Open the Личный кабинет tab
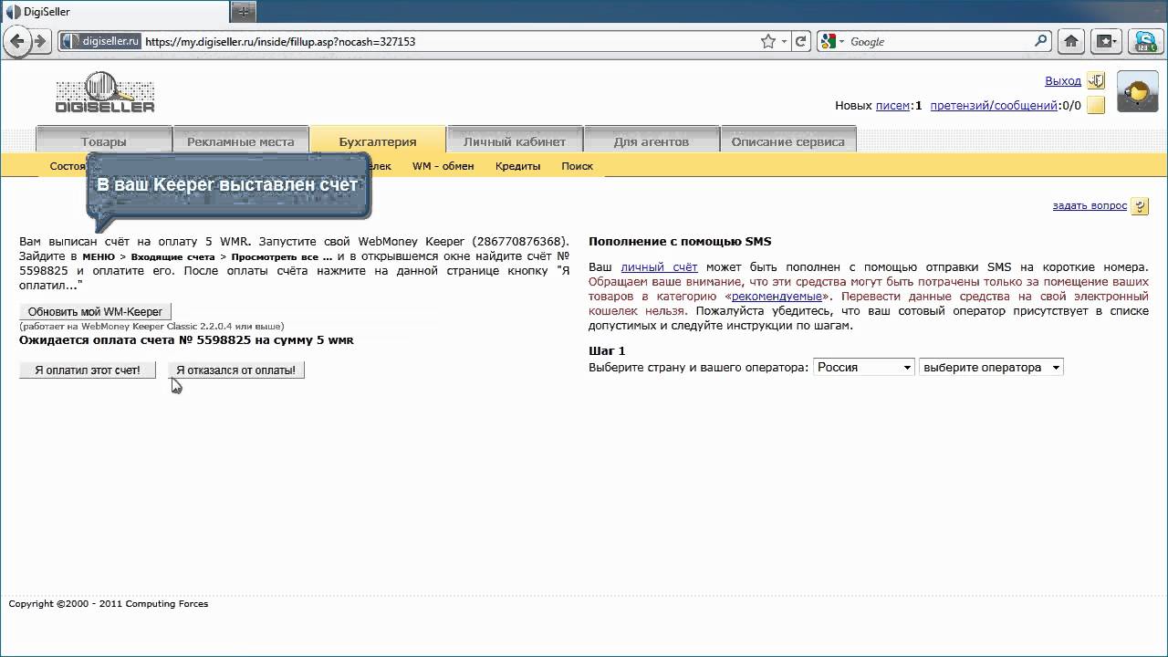 [x=515, y=141]
